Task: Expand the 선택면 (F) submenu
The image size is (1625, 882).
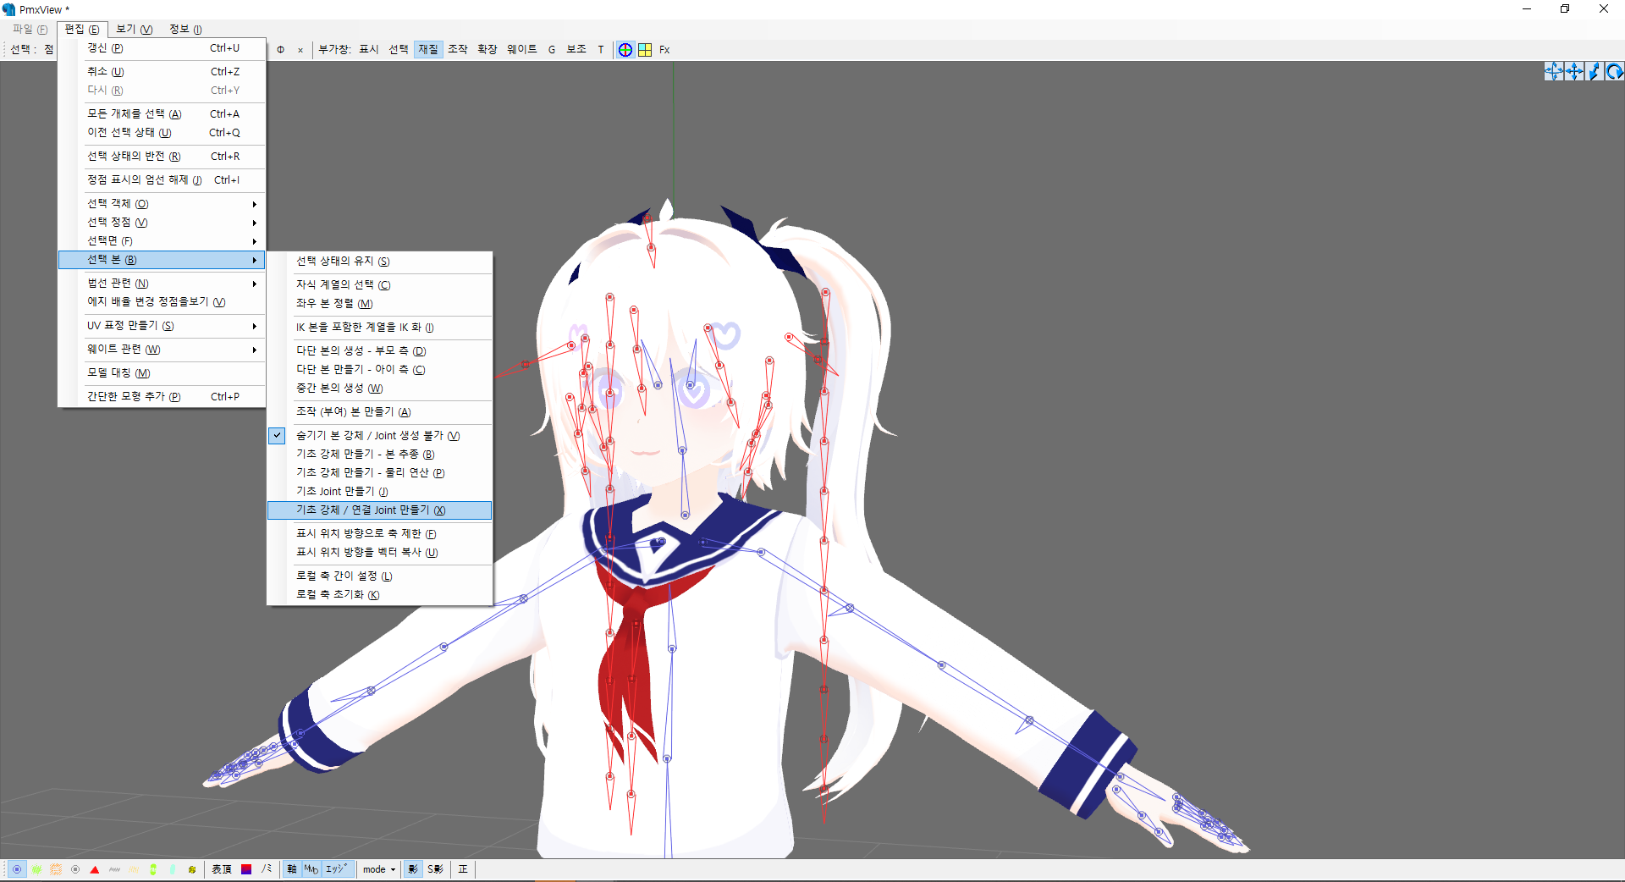Action: tap(162, 241)
